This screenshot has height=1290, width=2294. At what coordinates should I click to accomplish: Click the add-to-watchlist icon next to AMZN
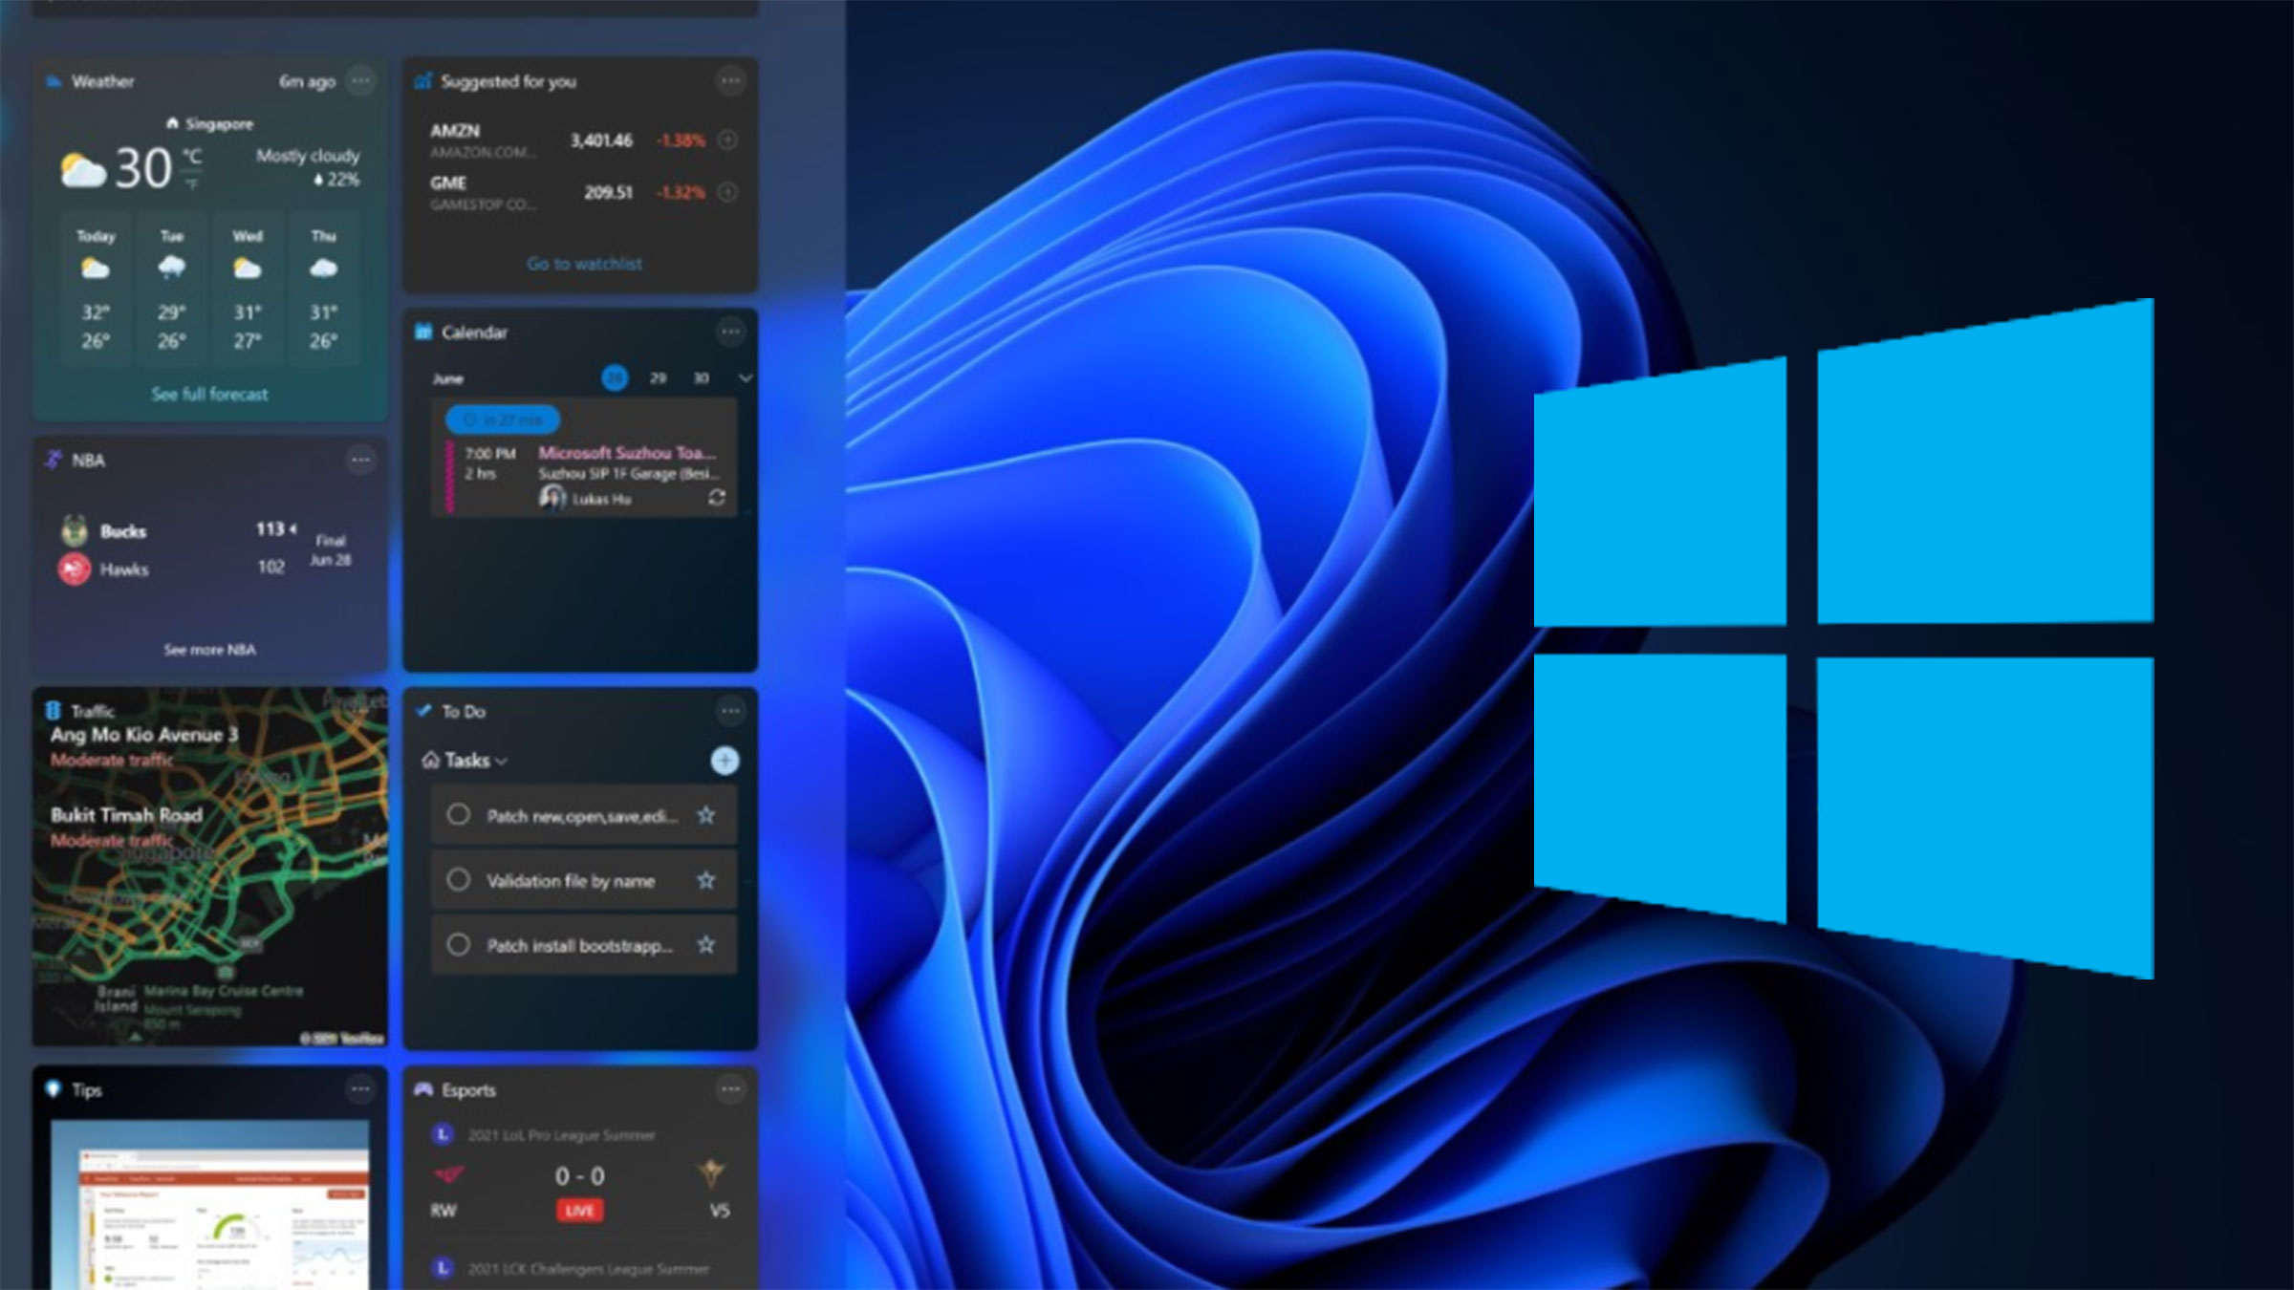[730, 140]
